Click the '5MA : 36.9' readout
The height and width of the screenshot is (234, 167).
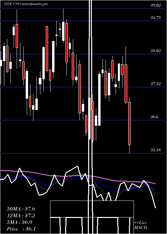[19, 222]
